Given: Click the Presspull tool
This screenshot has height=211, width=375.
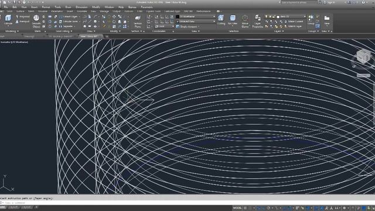Looking at the screenshot, I should click(x=22, y=22).
